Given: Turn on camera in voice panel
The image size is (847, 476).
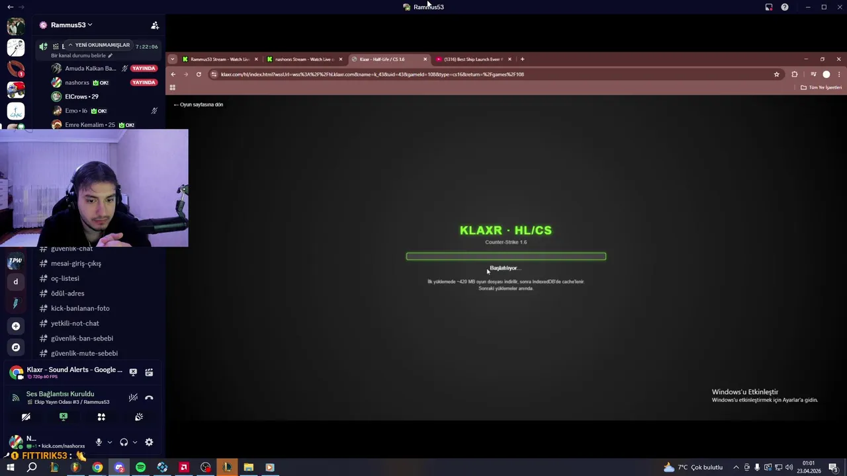Looking at the screenshot, I should (x=26, y=417).
